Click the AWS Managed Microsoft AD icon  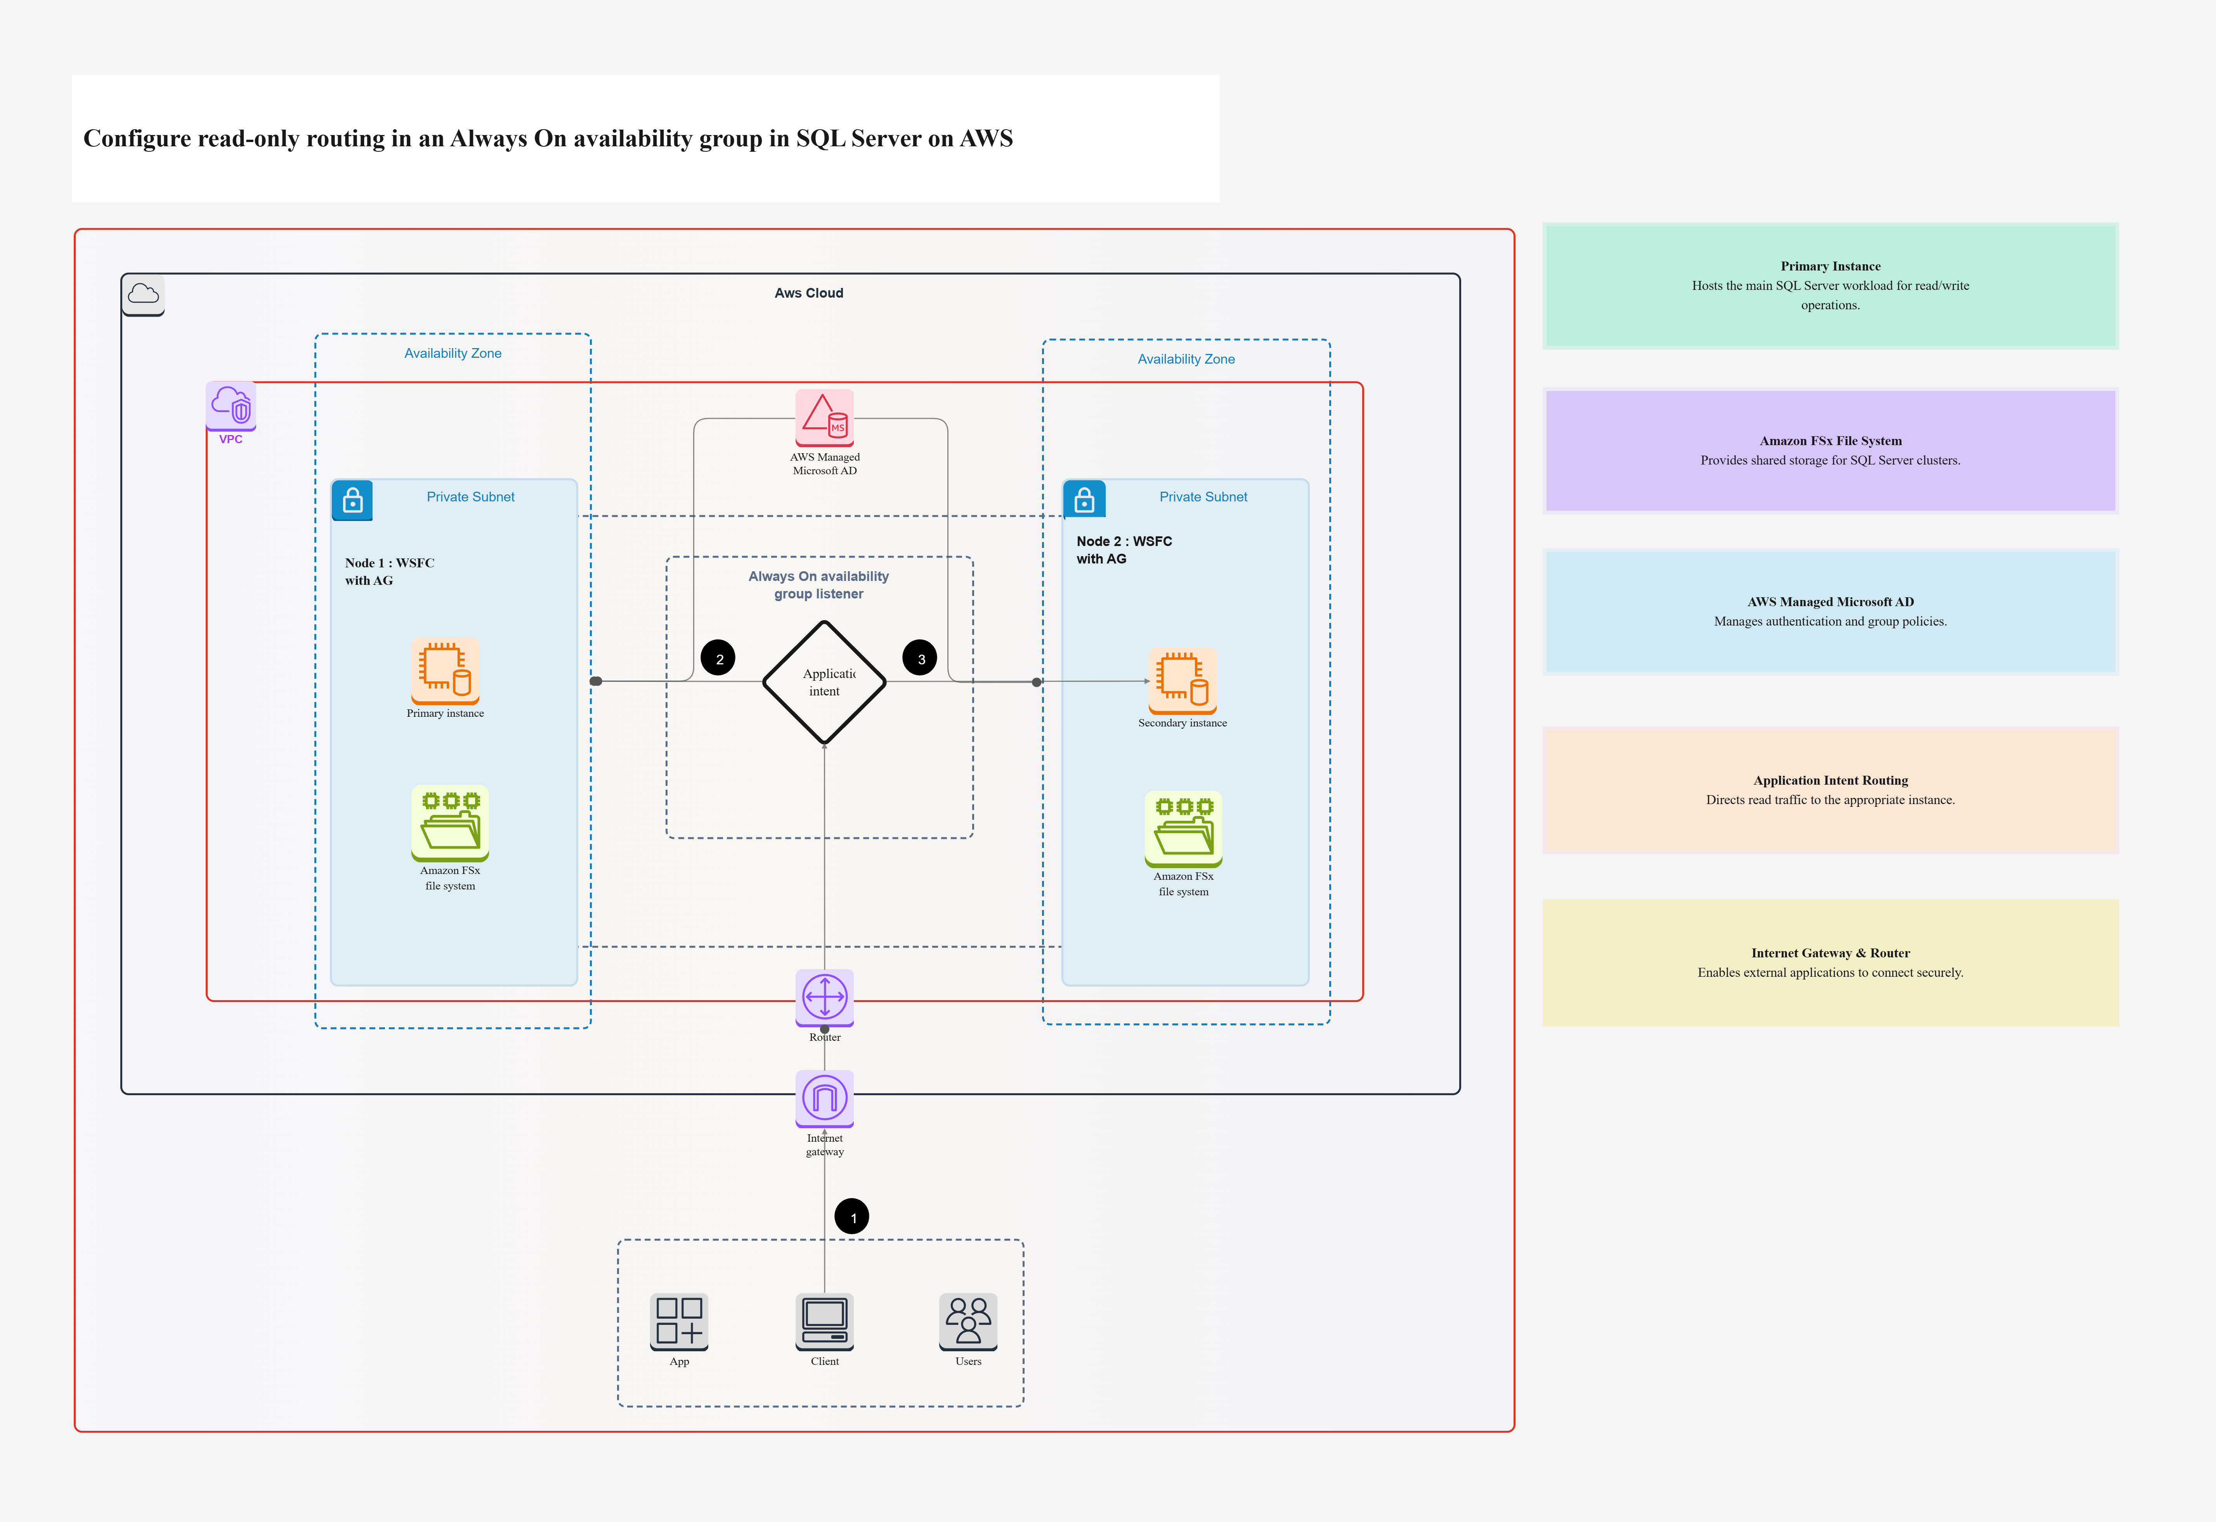[825, 418]
